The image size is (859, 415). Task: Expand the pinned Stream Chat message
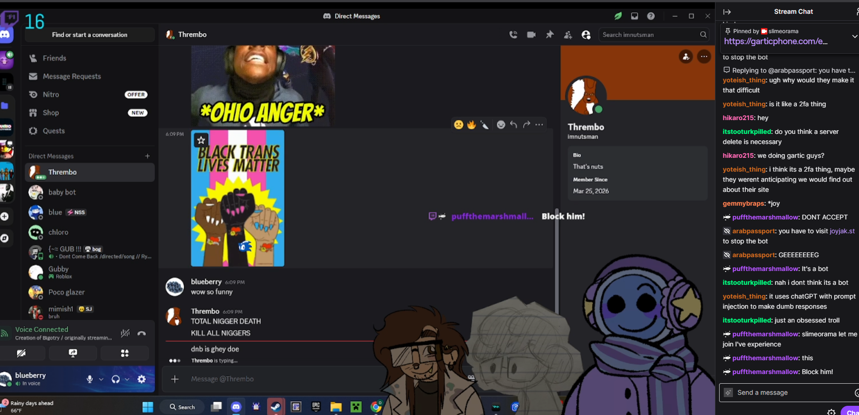(x=854, y=36)
